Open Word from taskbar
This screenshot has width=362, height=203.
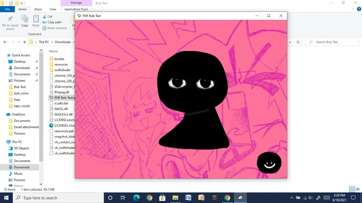click(x=188, y=198)
